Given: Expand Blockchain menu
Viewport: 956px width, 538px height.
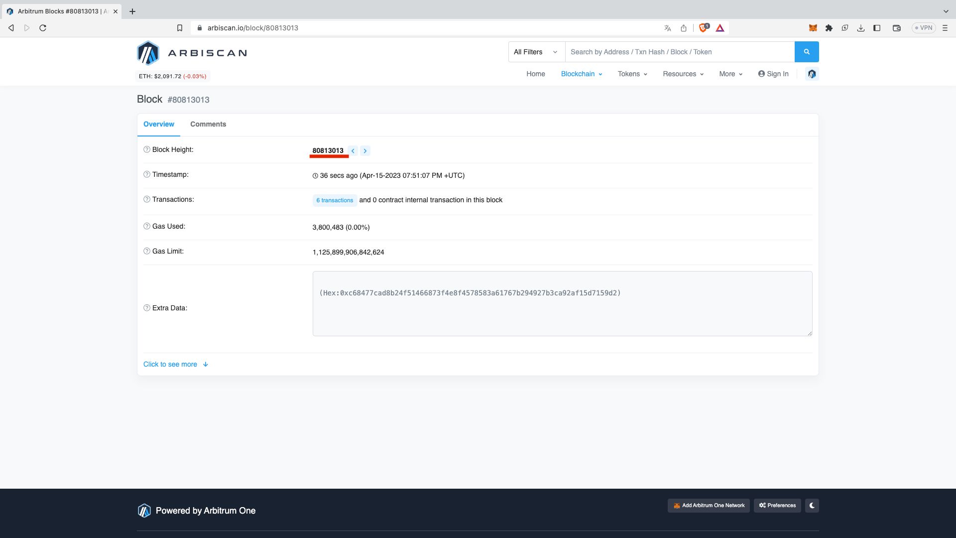Looking at the screenshot, I should tap(582, 74).
